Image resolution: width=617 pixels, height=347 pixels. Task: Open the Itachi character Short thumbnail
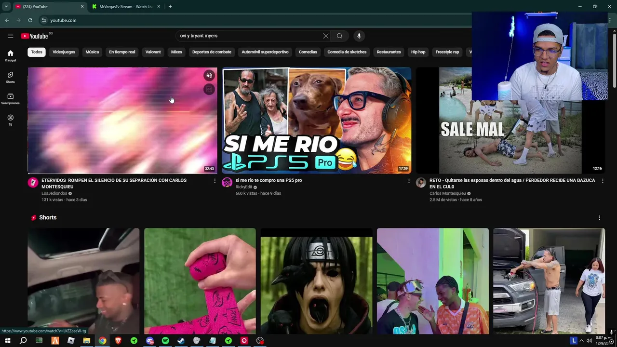pyautogui.click(x=316, y=281)
